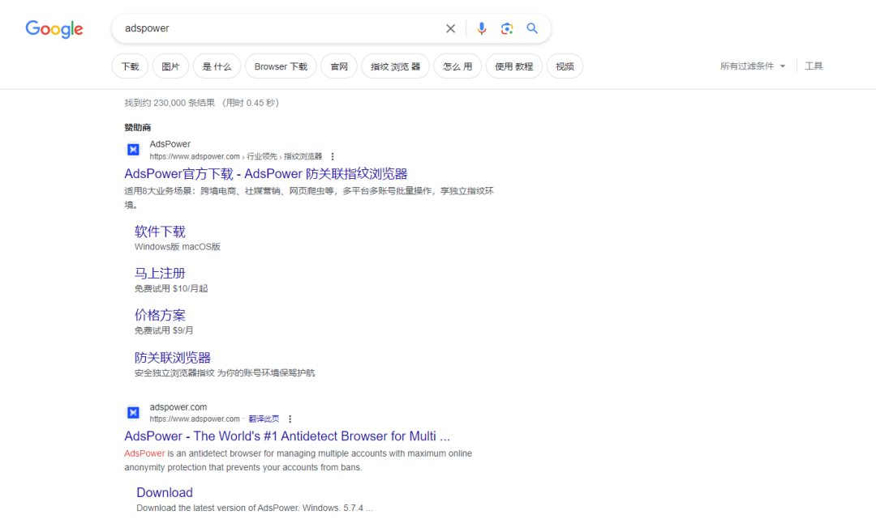Screen dimensions: 876x523
Task: Click the magnifying glass search icon
Action: 532,28
